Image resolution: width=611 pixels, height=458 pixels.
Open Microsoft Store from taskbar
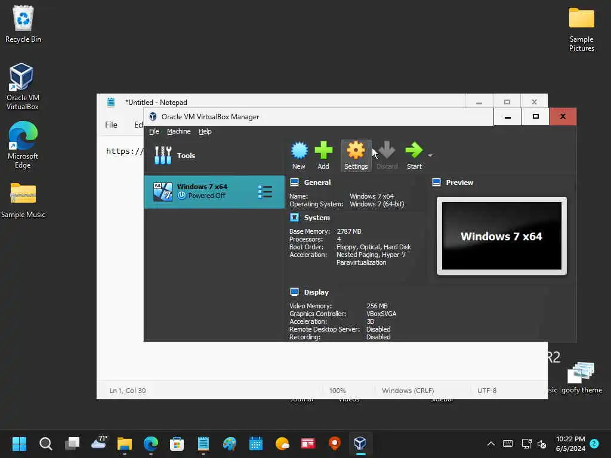coord(177,444)
